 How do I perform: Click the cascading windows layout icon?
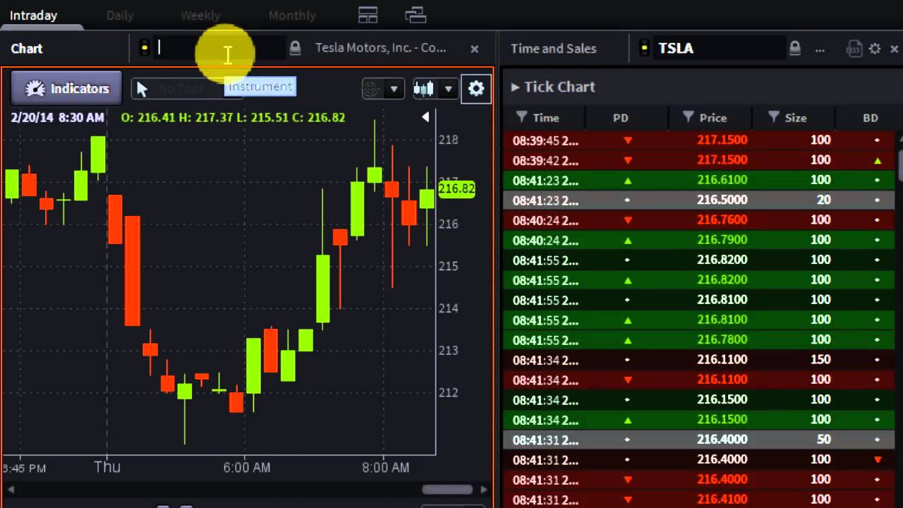tap(416, 15)
